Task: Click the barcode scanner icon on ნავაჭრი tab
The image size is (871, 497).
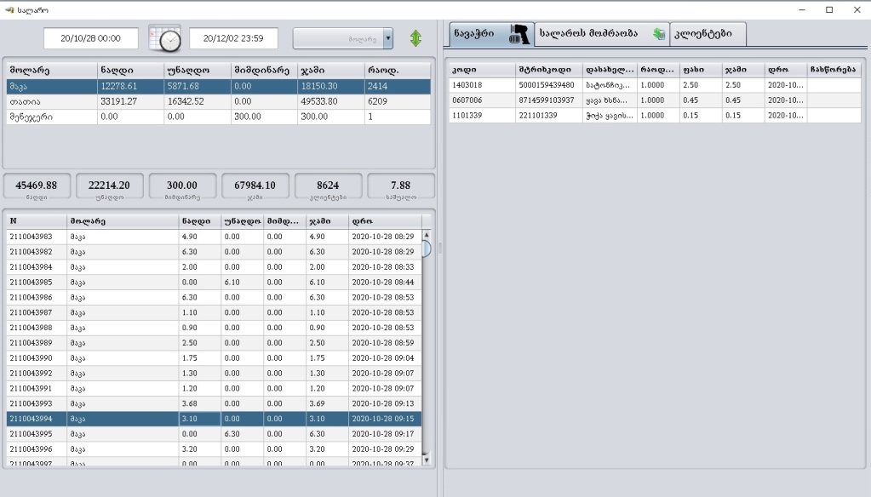Action: point(519,34)
